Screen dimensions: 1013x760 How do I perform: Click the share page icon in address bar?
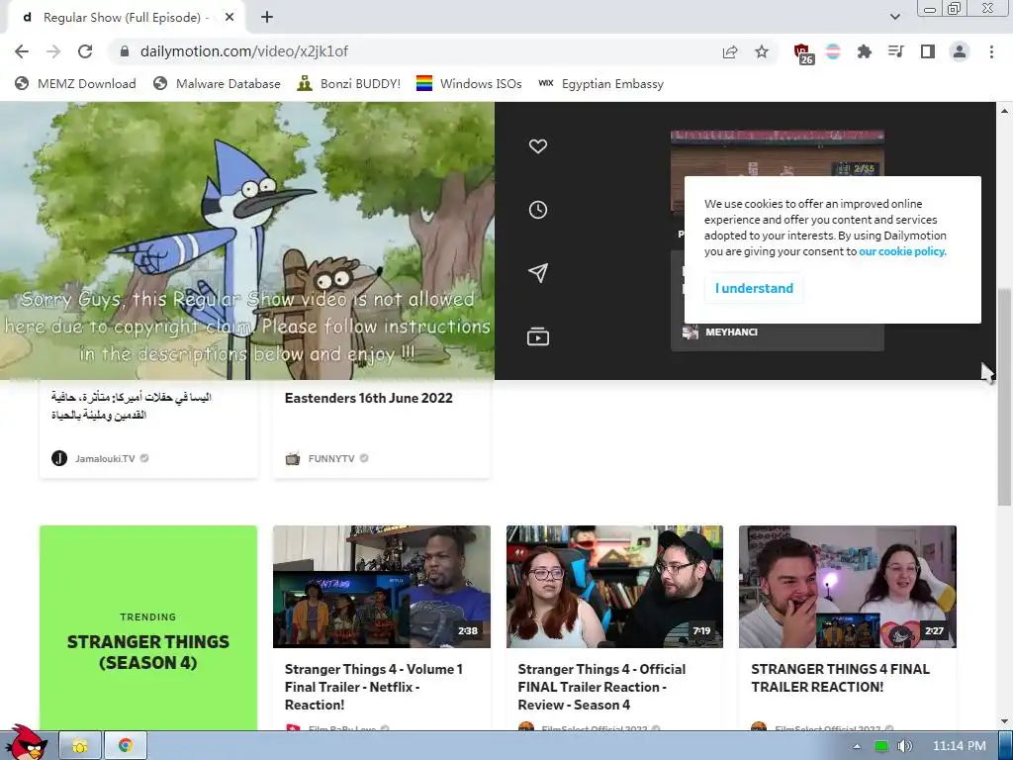[730, 51]
